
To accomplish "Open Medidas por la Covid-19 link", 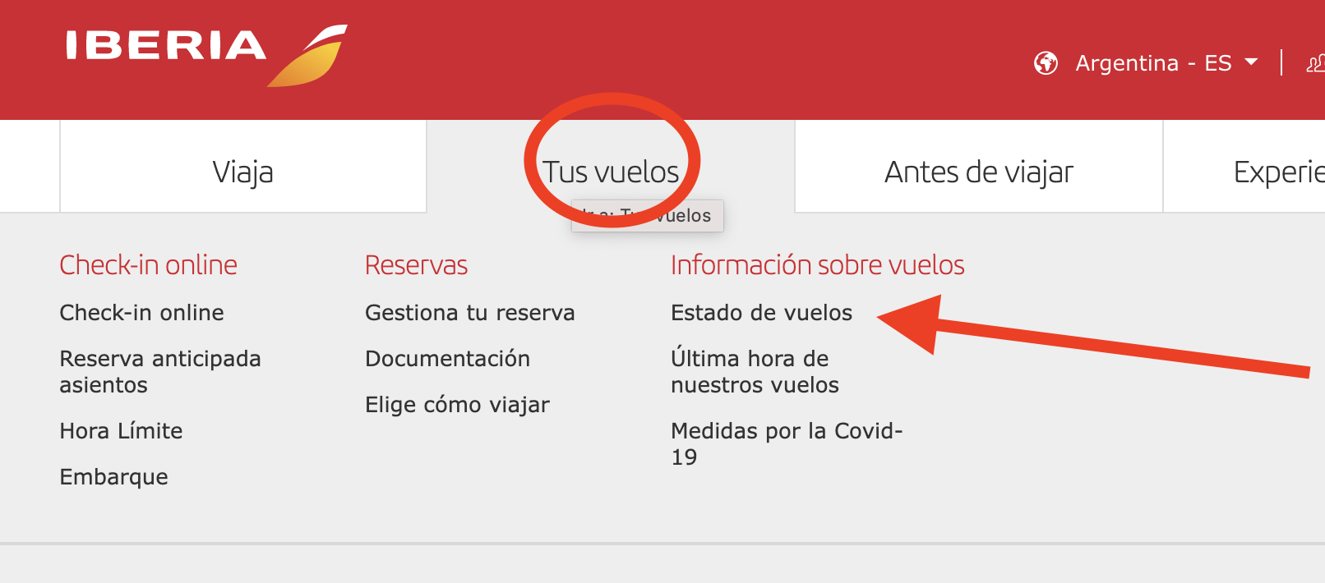I will point(787,444).
